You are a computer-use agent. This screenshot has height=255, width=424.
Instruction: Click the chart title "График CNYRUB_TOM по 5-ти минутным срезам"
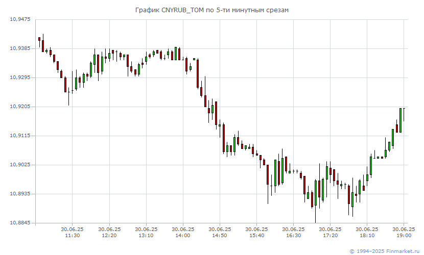click(211, 10)
